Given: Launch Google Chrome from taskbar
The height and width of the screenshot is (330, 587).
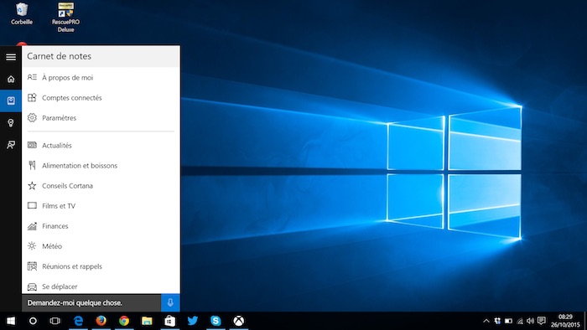Looking at the screenshot, I should tap(124, 321).
